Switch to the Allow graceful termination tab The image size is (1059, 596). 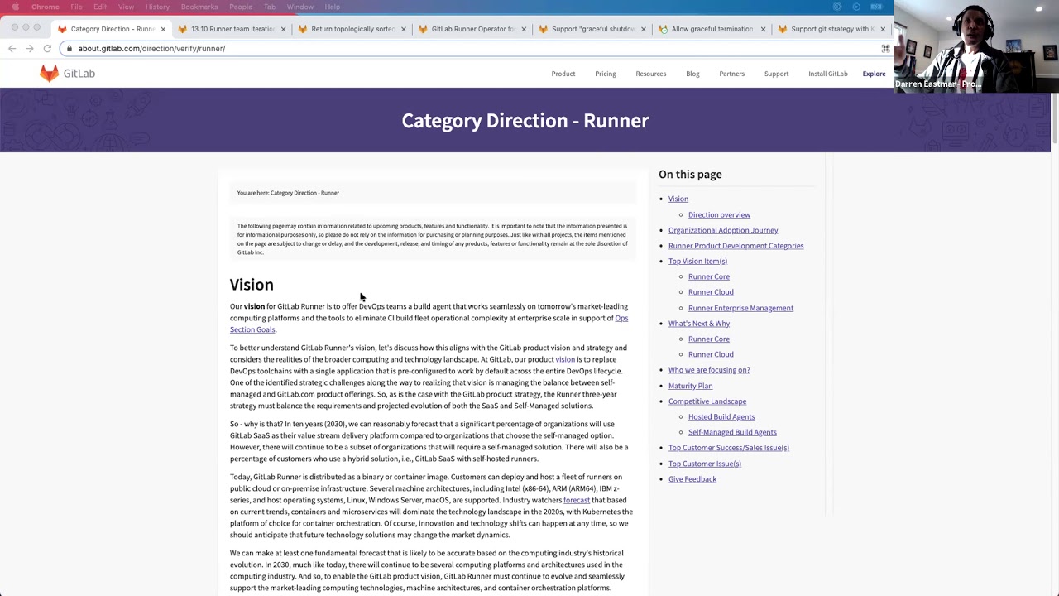(x=712, y=29)
